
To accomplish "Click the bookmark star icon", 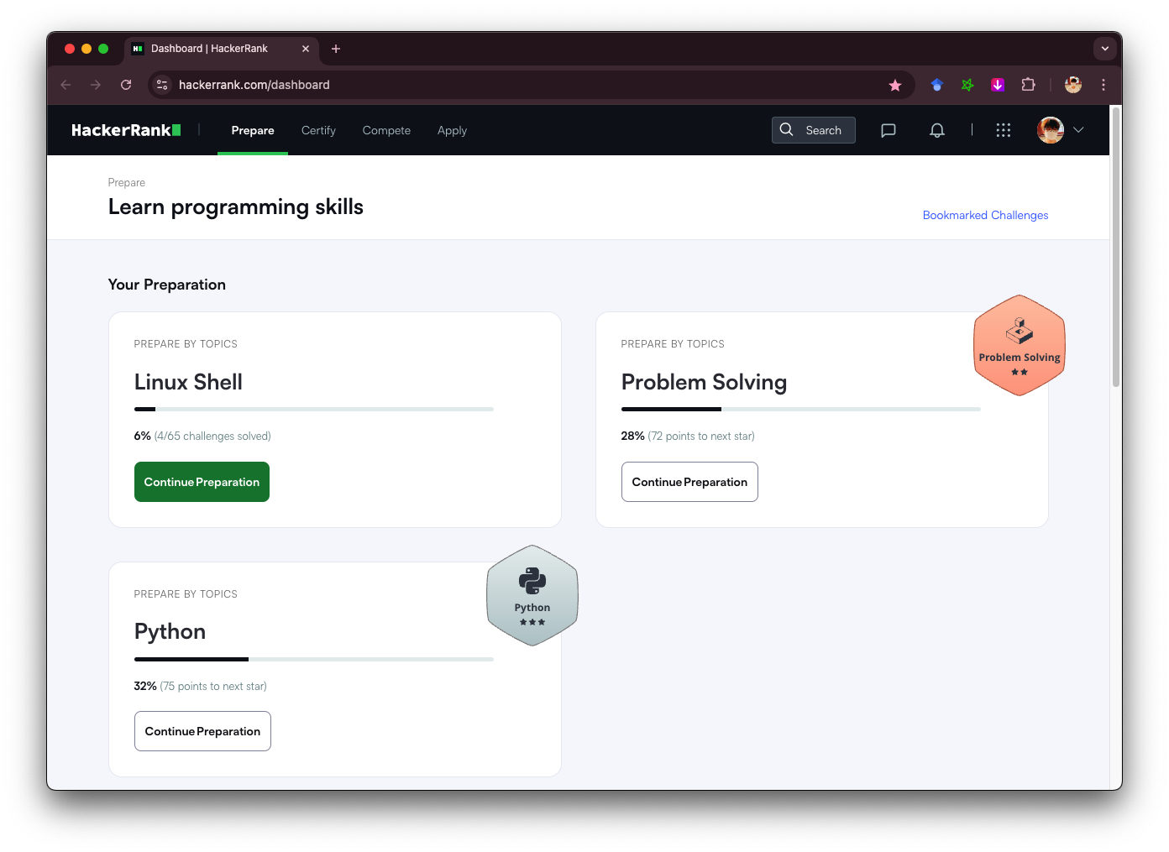I will click(x=895, y=85).
